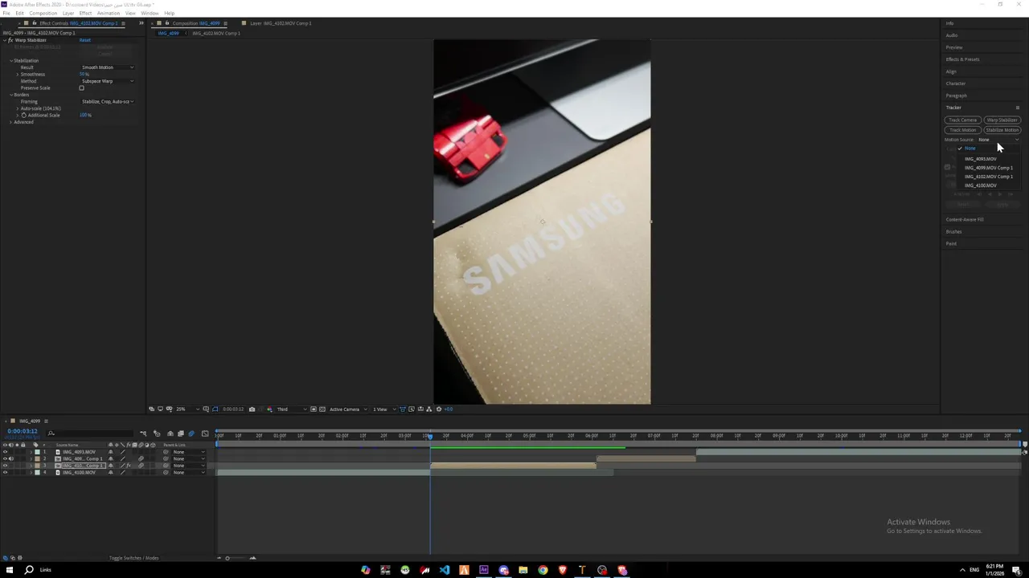
Task: Hide video for layer IMG_4100.MOV
Action: (5, 472)
